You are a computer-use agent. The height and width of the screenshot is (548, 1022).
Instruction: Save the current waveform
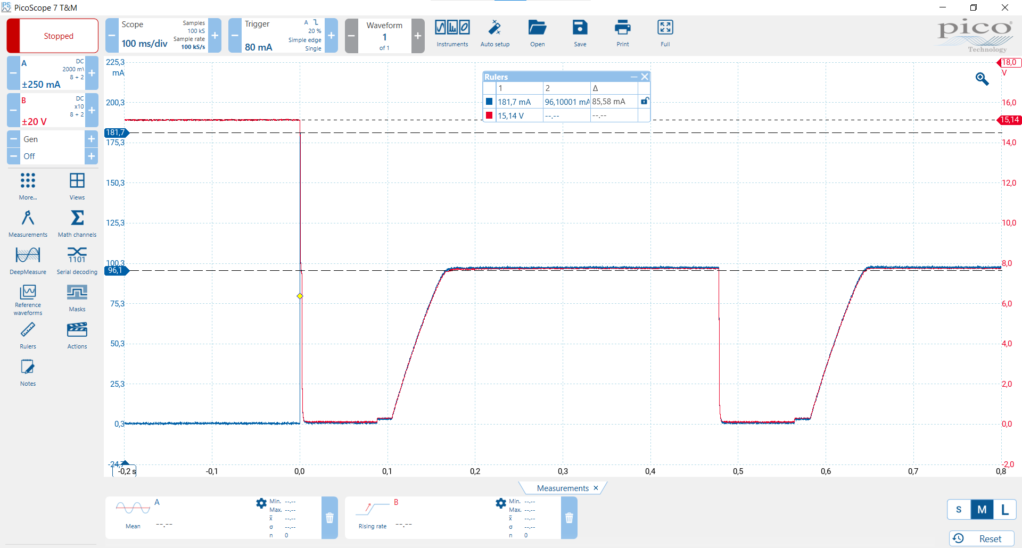[580, 34]
